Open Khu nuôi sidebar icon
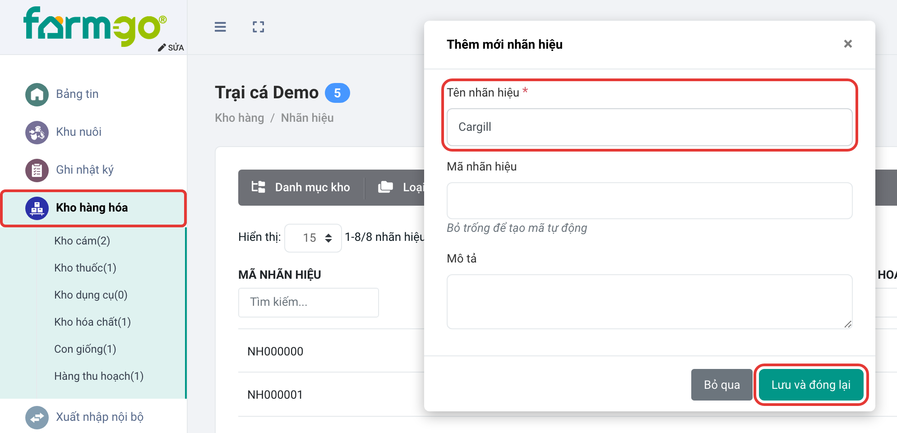This screenshot has width=897, height=433. 37,132
